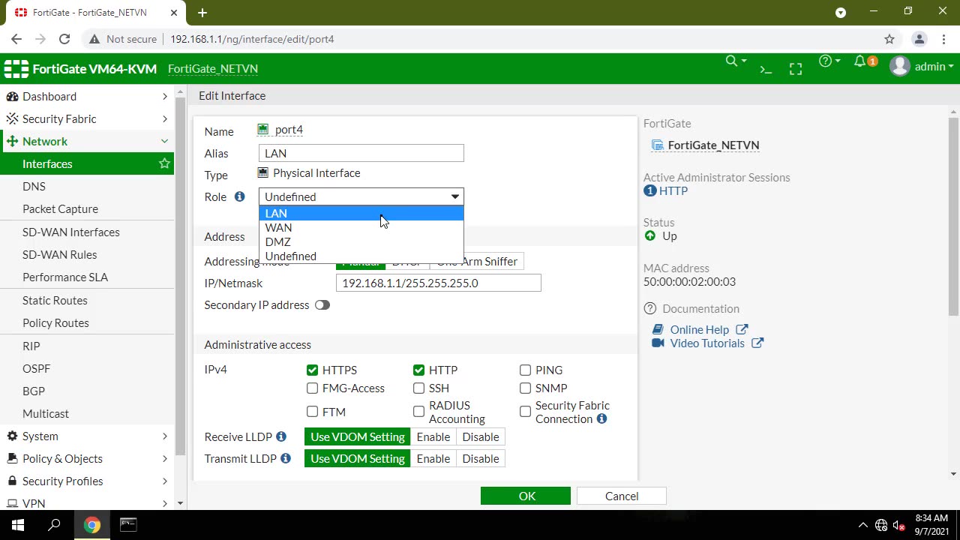
Task: Open the admin user dropdown
Action: 922,67
